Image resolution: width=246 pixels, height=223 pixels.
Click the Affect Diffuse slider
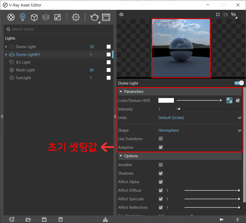212,190
